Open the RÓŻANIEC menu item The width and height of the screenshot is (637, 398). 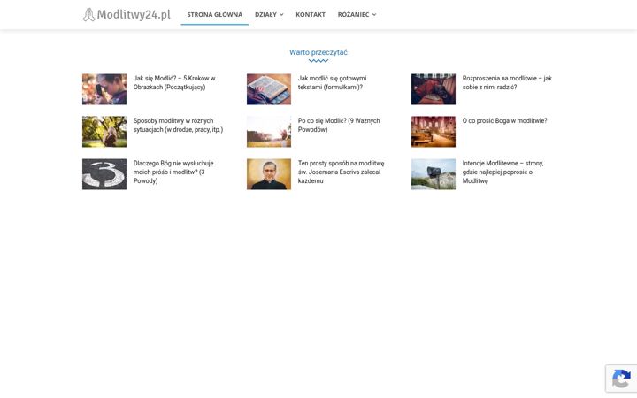[353, 15]
